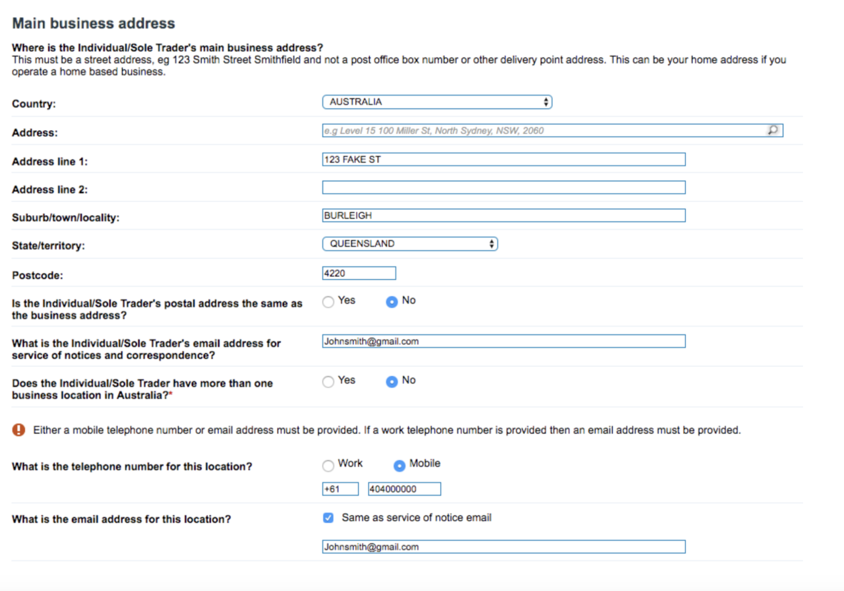Uncheck 'Same as service of notice email'

pyautogui.click(x=328, y=518)
